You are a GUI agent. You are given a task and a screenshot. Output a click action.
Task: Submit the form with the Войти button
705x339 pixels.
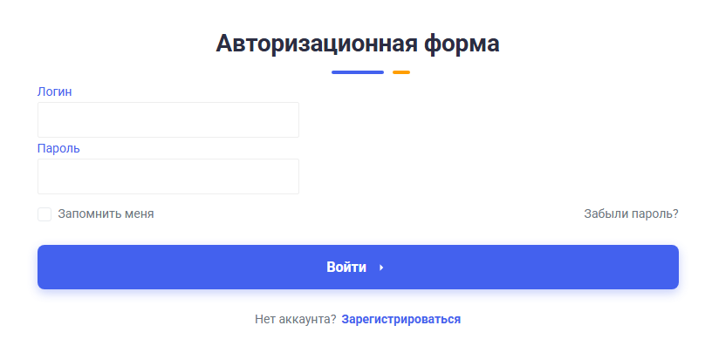click(358, 268)
